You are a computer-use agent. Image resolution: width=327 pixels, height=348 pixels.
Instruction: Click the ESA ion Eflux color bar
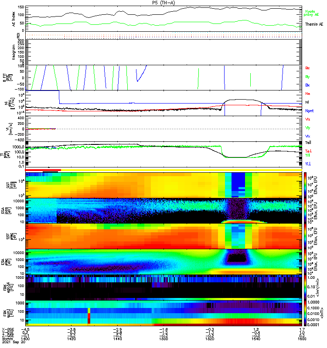point(305,211)
